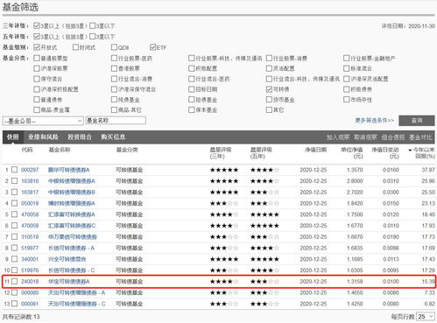
Task: Click the 37.87 return value cell
Action: pos(428,170)
